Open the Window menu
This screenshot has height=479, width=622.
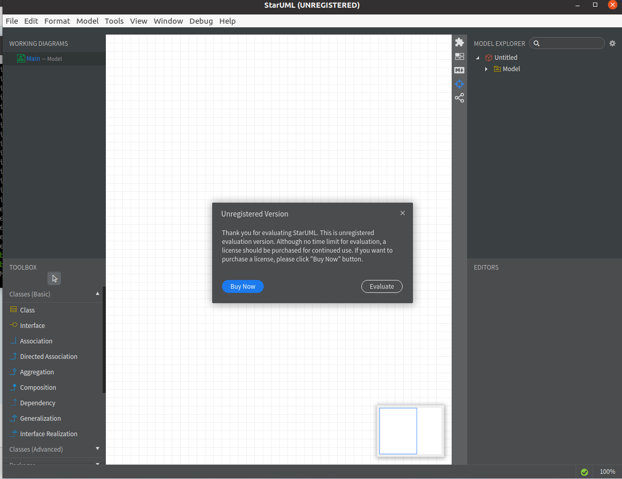(x=168, y=21)
